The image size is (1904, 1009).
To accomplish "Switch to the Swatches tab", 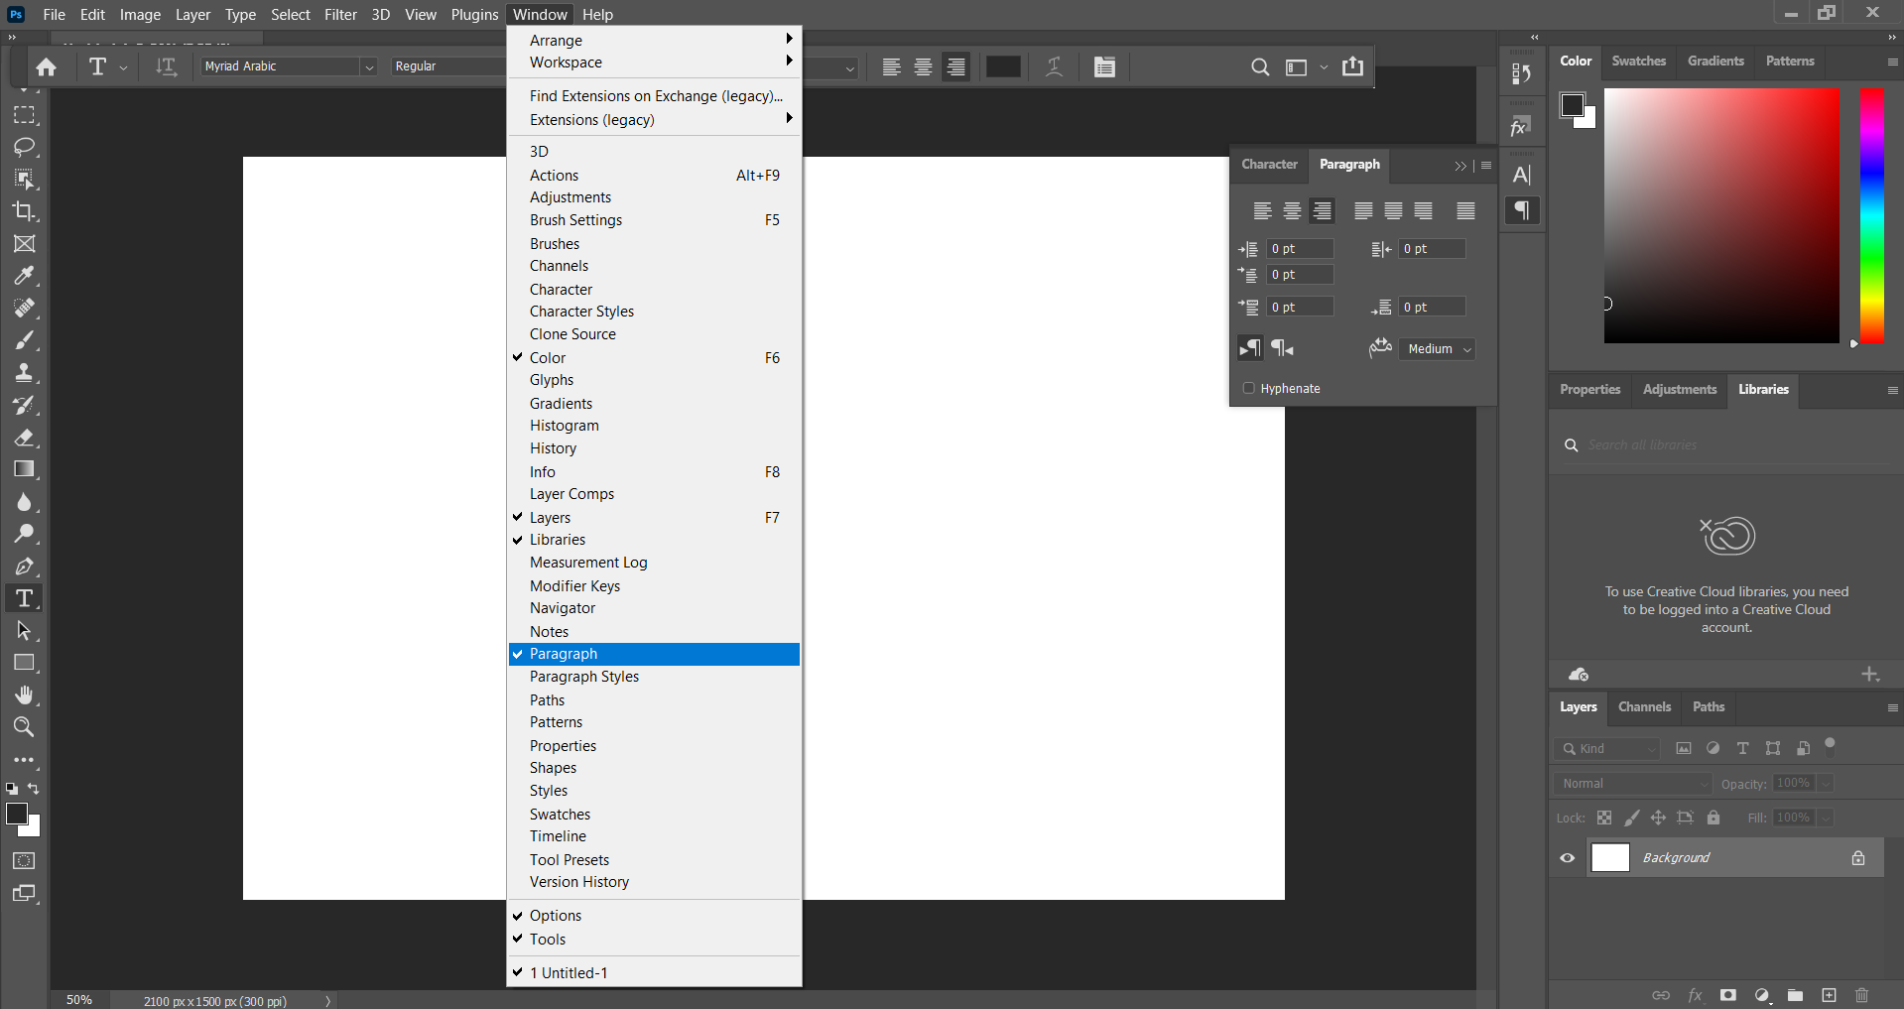I will coord(1638,61).
